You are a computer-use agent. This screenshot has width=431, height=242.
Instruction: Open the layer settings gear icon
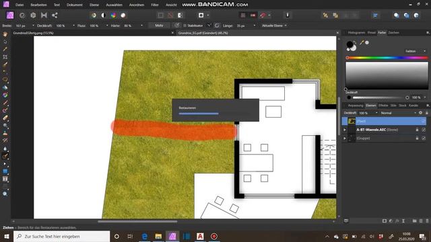tap(420, 113)
